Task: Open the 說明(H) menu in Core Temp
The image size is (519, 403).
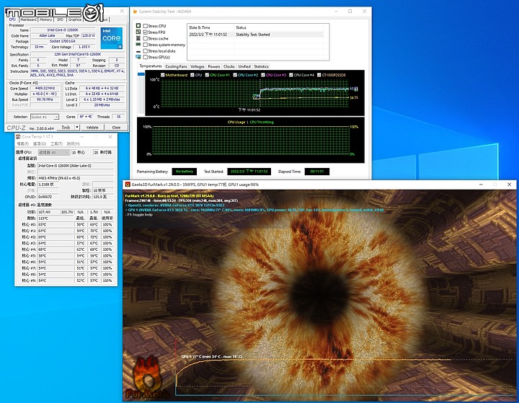Action: click(x=73, y=143)
